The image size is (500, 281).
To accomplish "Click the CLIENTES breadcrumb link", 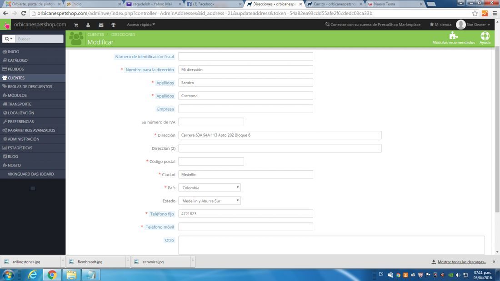I will [95, 35].
